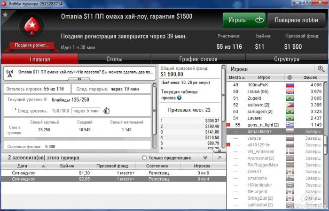Screen dimensions: 329x211
Task: Sort by Игрок column header
Action: (264, 77)
